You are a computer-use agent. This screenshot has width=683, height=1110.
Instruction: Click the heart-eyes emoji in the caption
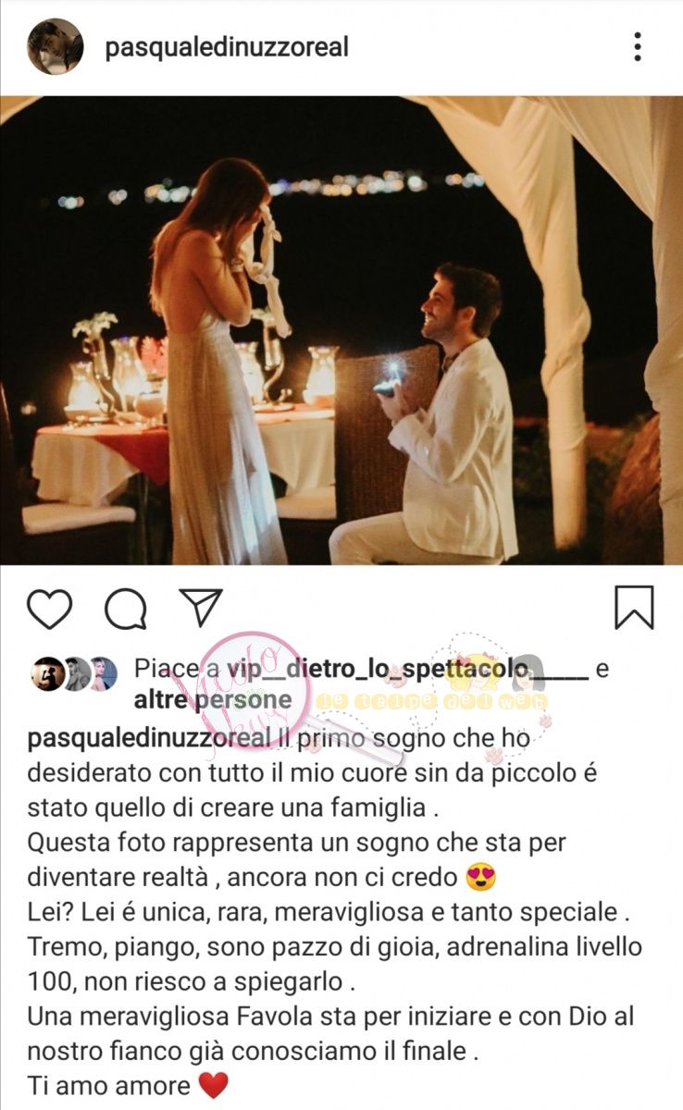coord(481,876)
